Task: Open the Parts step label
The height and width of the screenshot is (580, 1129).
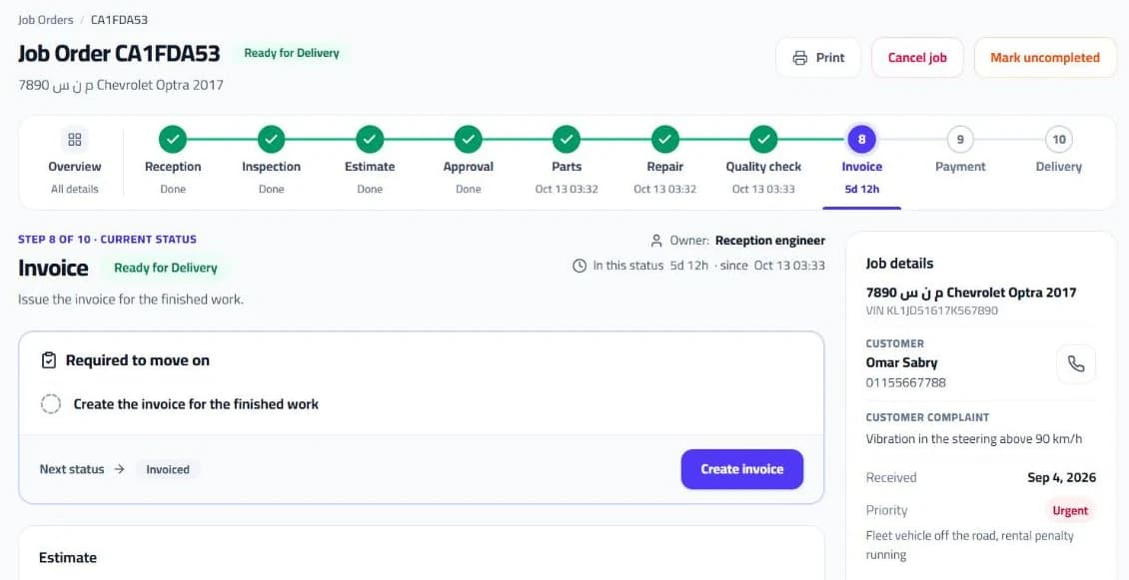Action: 566,167
